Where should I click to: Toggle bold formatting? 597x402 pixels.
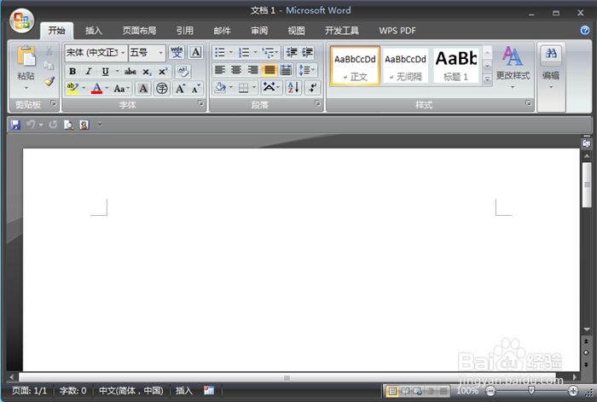pos(72,71)
